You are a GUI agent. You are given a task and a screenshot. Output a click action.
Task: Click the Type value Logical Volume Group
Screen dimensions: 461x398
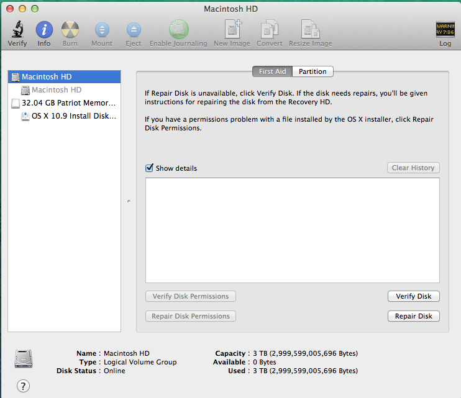(x=140, y=362)
